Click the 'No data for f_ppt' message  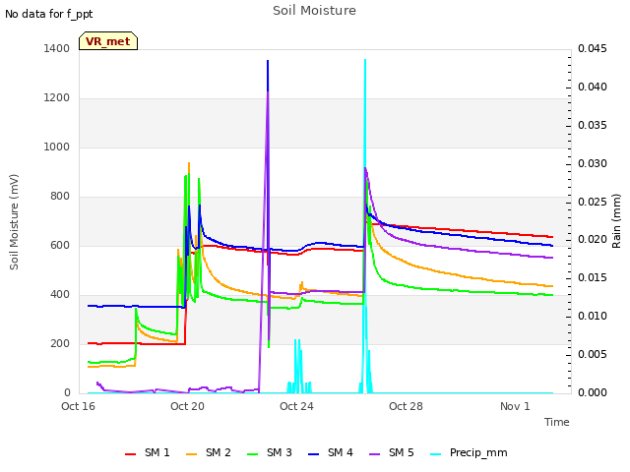pyautogui.click(x=48, y=15)
